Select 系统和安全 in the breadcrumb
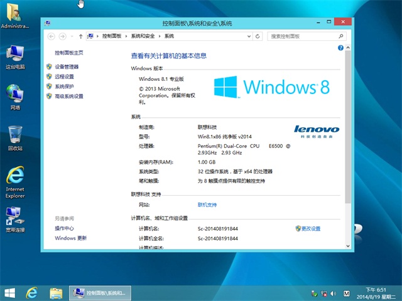 click(x=143, y=36)
